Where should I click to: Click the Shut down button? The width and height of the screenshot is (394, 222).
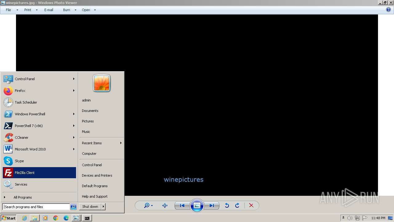click(90, 207)
